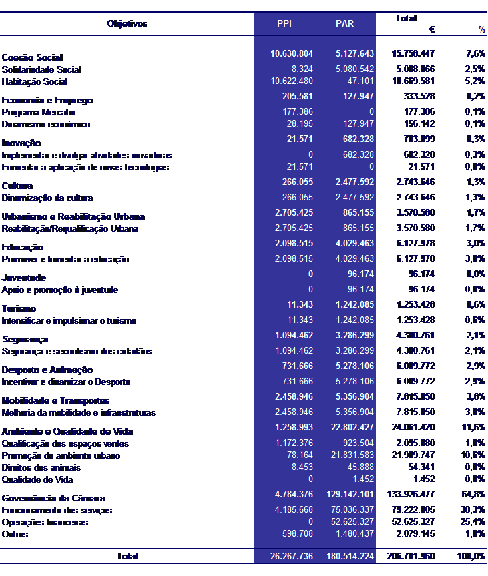The width and height of the screenshot is (488, 576).
Task: Click Segurança e securitismo dos cidadãos
Action: (77, 352)
